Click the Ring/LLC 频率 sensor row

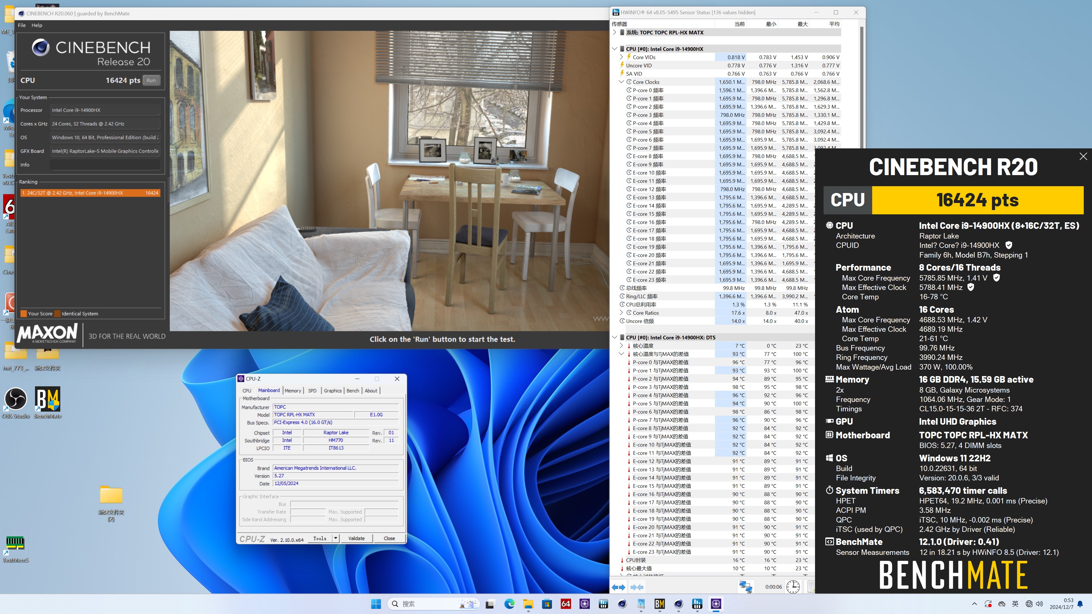(x=712, y=296)
